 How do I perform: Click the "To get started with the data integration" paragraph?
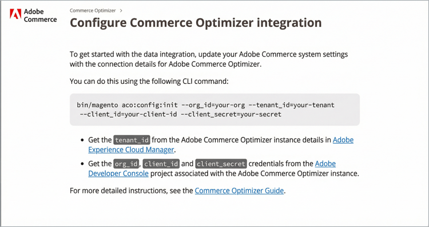point(209,59)
